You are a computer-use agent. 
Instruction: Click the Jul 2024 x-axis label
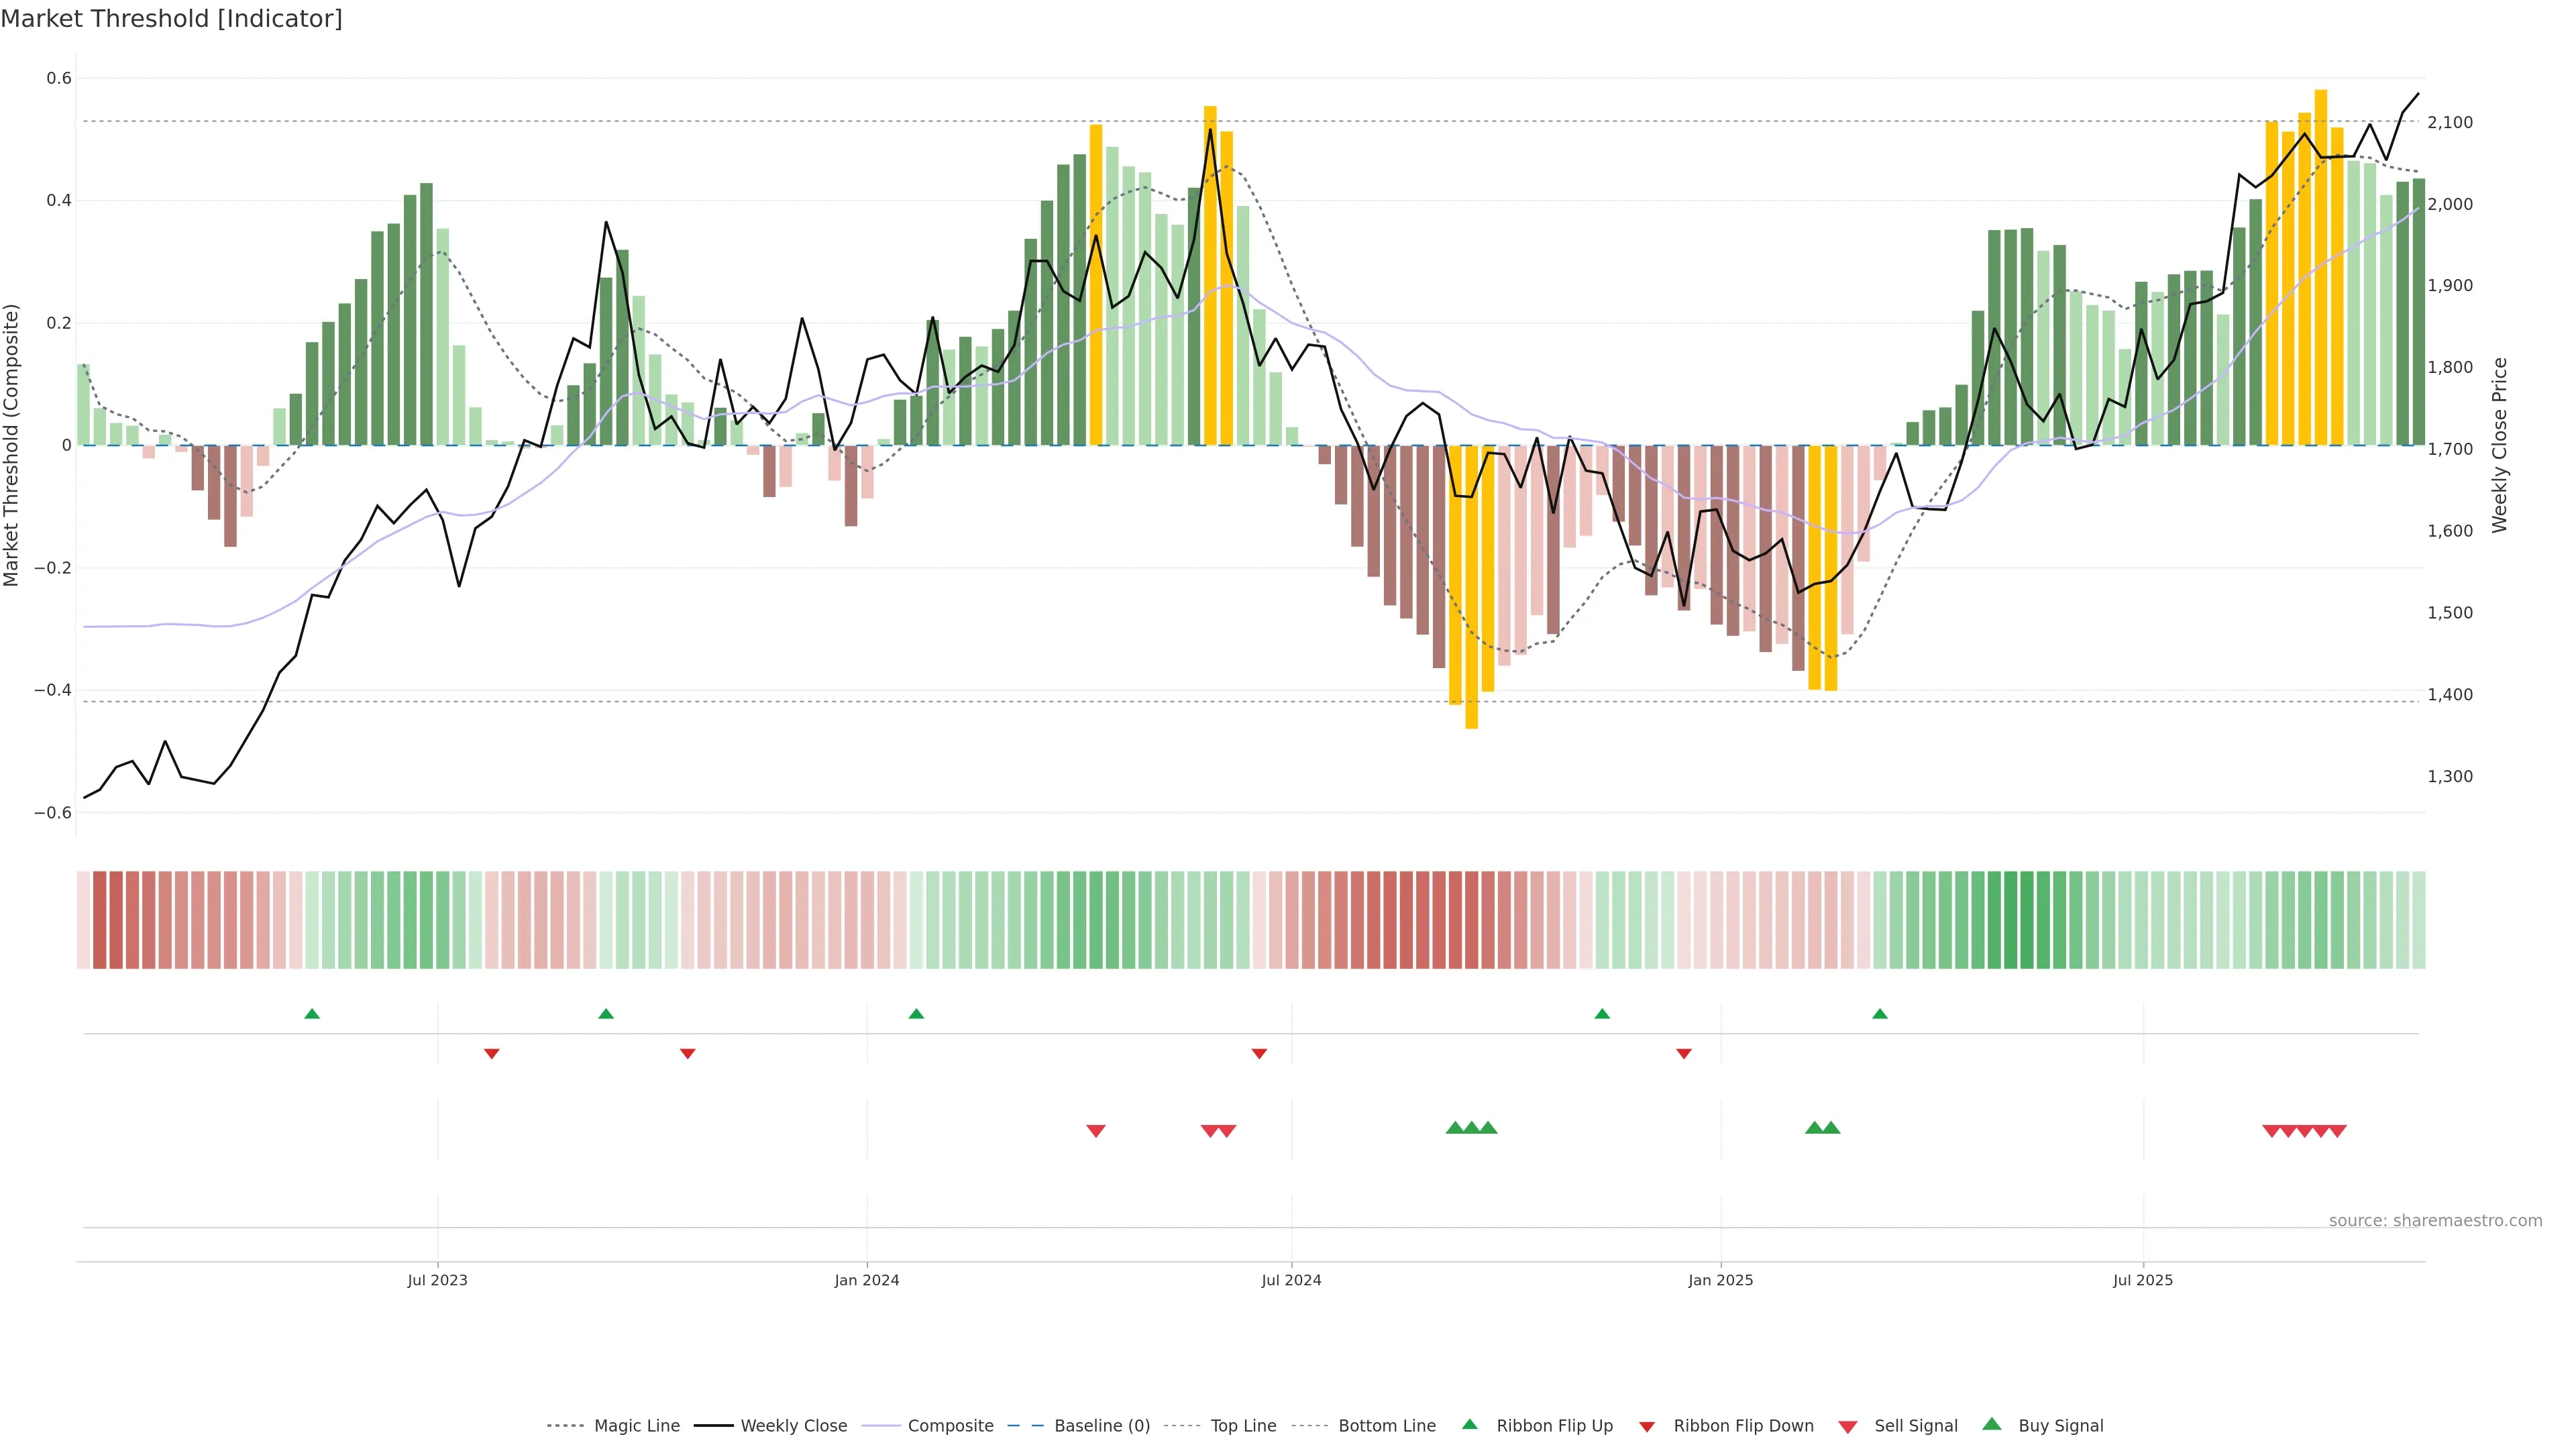tap(1291, 1280)
